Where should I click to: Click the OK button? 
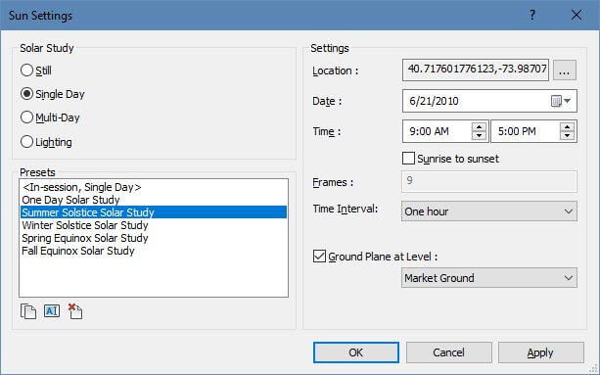[356, 352]
